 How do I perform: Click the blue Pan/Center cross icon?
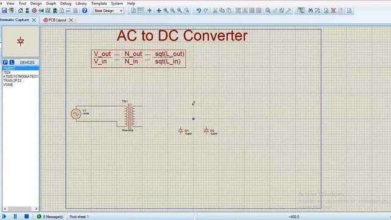[159, 10]
